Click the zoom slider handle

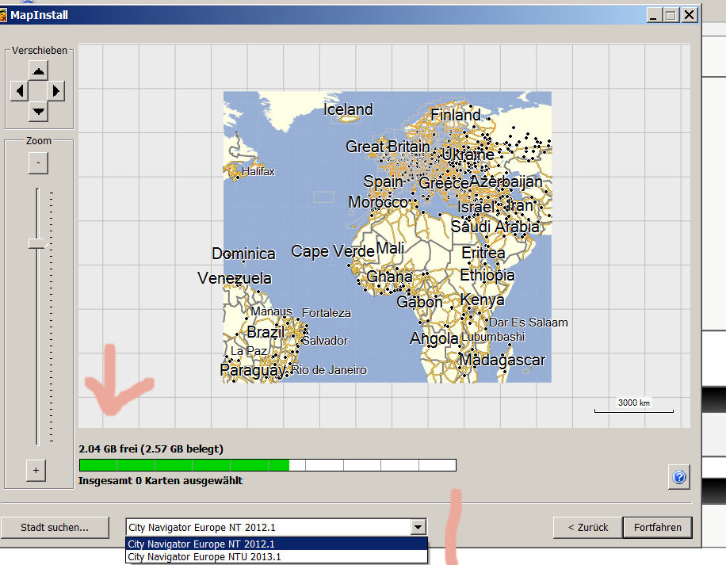pos(36,244)
